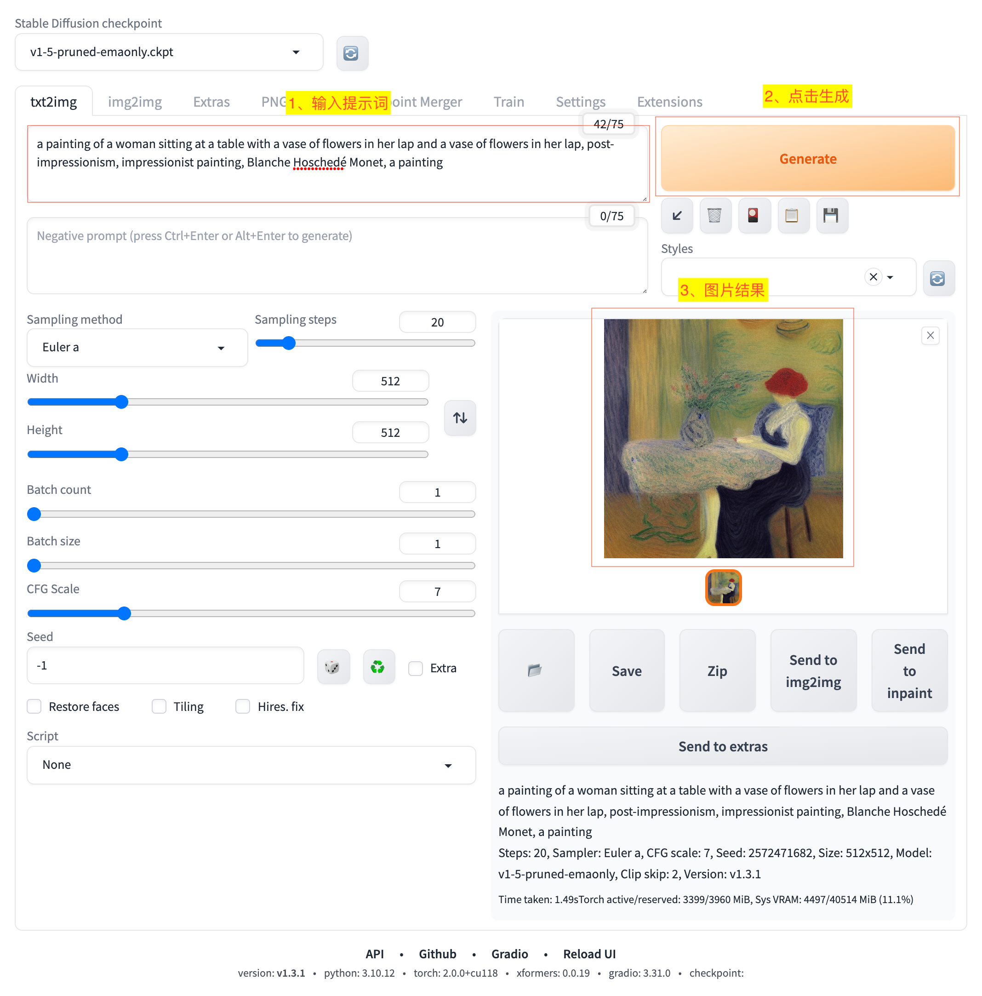Click the arrow icon to read last generation parameters
982x996 pixels.
[677, 216]
